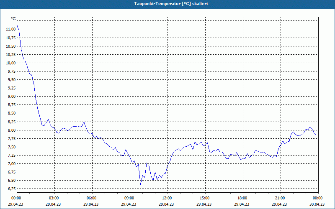Select the 03:00 time label
335x209 pixels.
(x=54, y=198)
